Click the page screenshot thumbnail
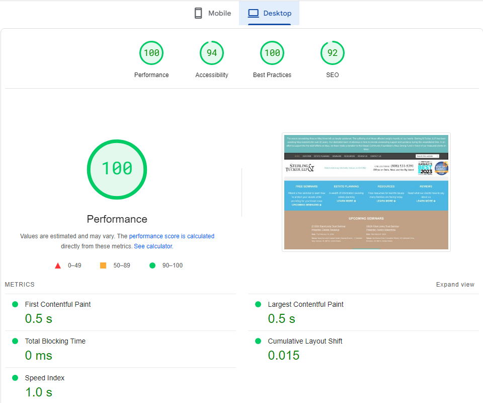 [x=366, y=192]
